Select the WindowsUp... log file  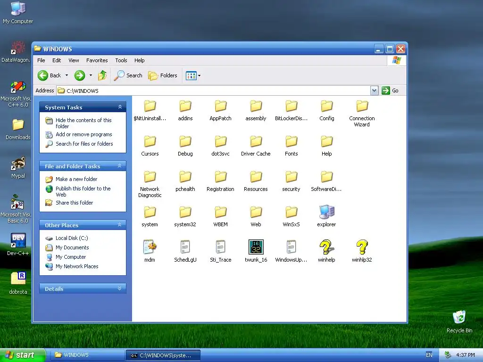click(x=291, y=251)
